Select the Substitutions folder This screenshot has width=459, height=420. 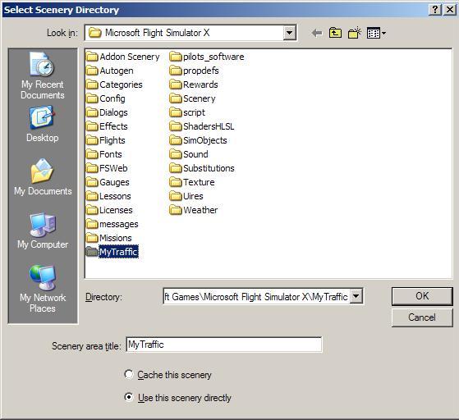pyautogui.click(x=202, y=168)
